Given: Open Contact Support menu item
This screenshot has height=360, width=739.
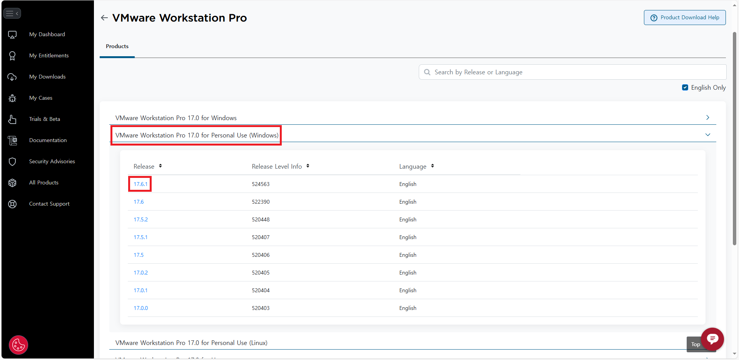Looking at the screenshot, I should 49,204.
